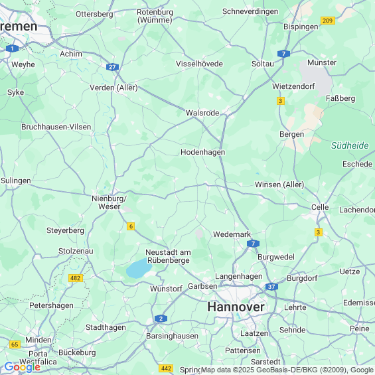Image resolution: width=375 pixels, height=375 pixels.
Task: Click the A27 highway shield near Achim
Action: coord(112,67)
